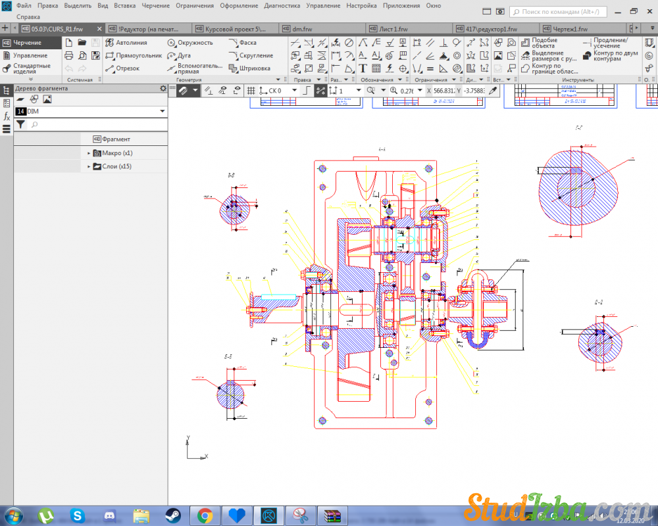The image size is (658, 526).
Task: Open the Черчение menu
Action: [x=156, y=5]
